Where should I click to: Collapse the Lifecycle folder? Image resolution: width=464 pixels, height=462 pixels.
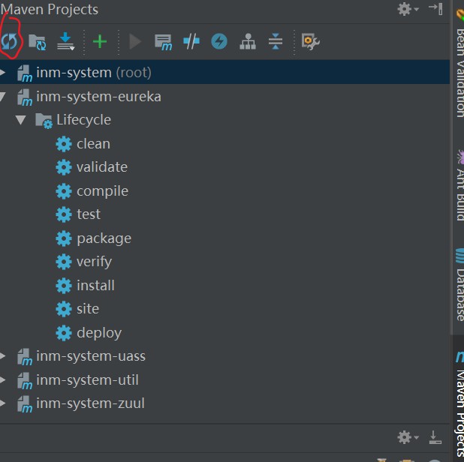pos(20,120)
